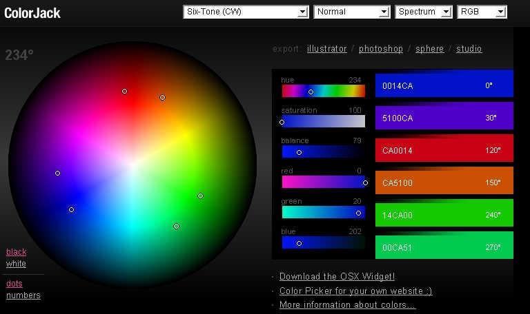Select the 5100CA purple swatch
Image resolution: width=530 pixels, height=314 pixels.
pos(444,116)
